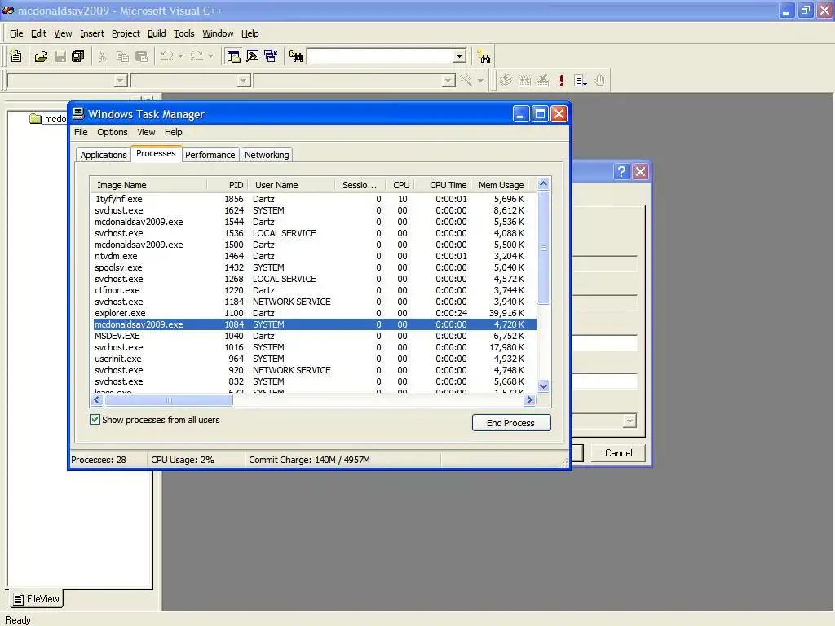Open the Build menu in Visual C++
The image size is (835, 626).
click(157, 33)
